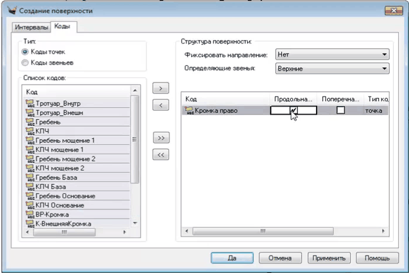
Task: Click the Тротуар_Внутр code icon
Action: [x=30, y=104]
